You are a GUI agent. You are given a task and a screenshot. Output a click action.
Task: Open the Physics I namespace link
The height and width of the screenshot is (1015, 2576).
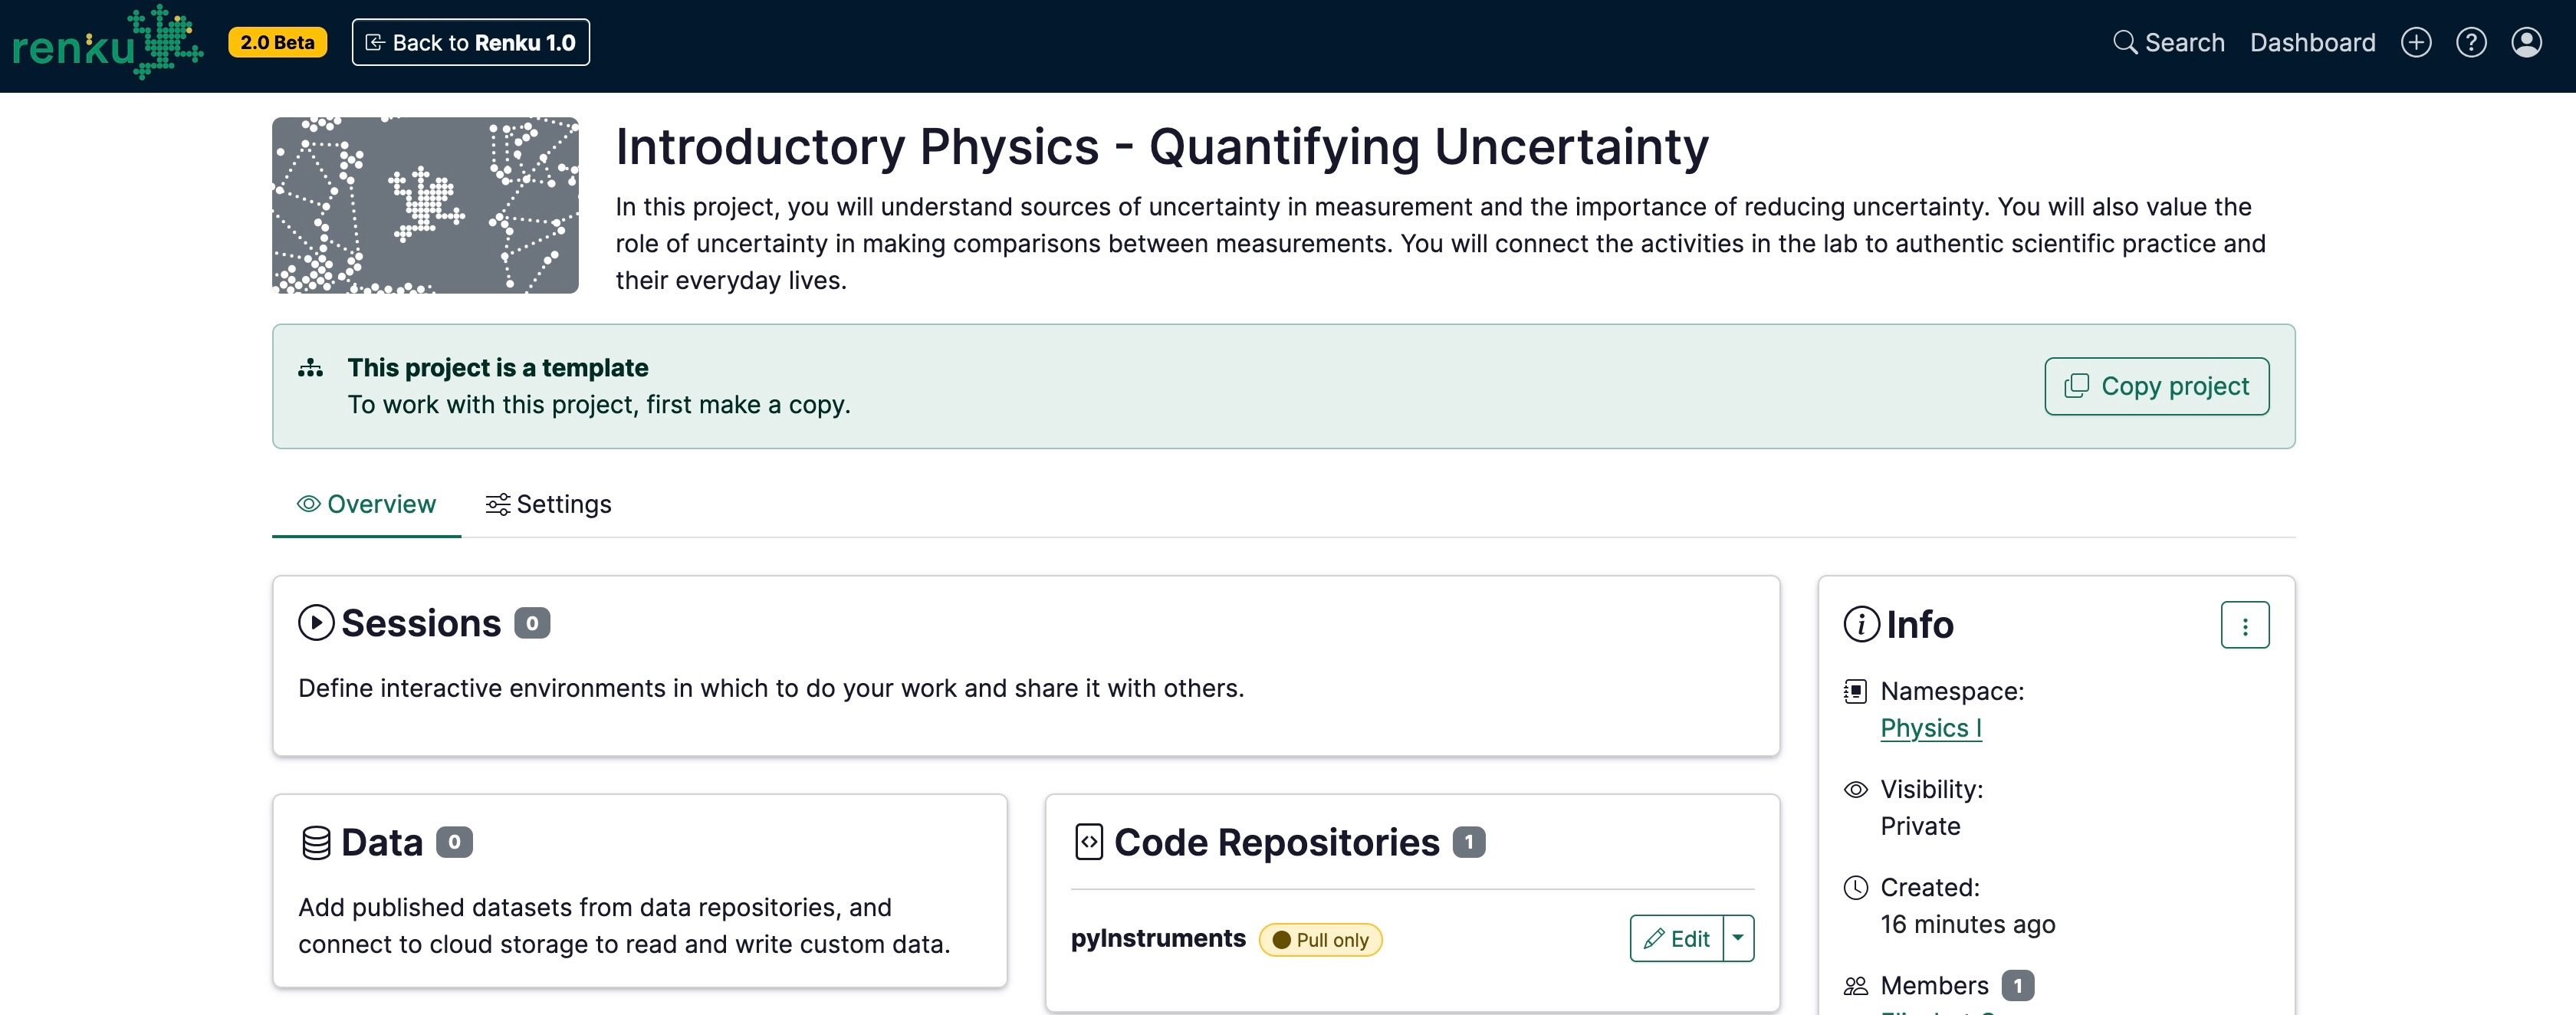pyautogui.click(x=1930, y=728)
